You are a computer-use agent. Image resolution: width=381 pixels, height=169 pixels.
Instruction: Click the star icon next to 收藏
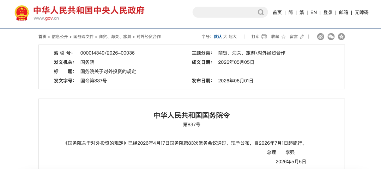(x=283, y=37)
